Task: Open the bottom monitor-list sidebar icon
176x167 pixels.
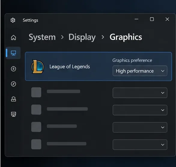Action: click(14, 114)
